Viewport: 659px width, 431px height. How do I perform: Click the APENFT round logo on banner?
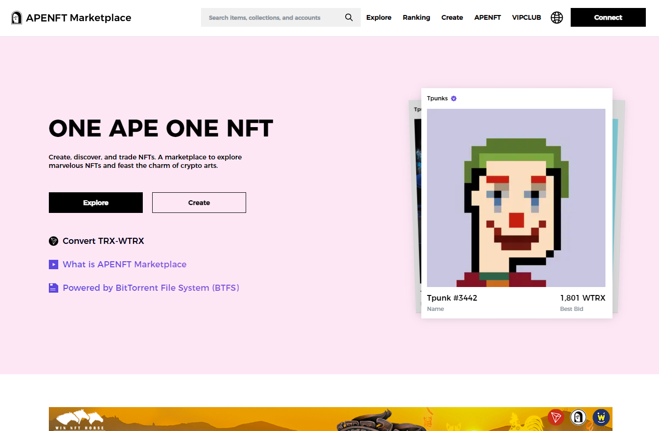point(578,416)
